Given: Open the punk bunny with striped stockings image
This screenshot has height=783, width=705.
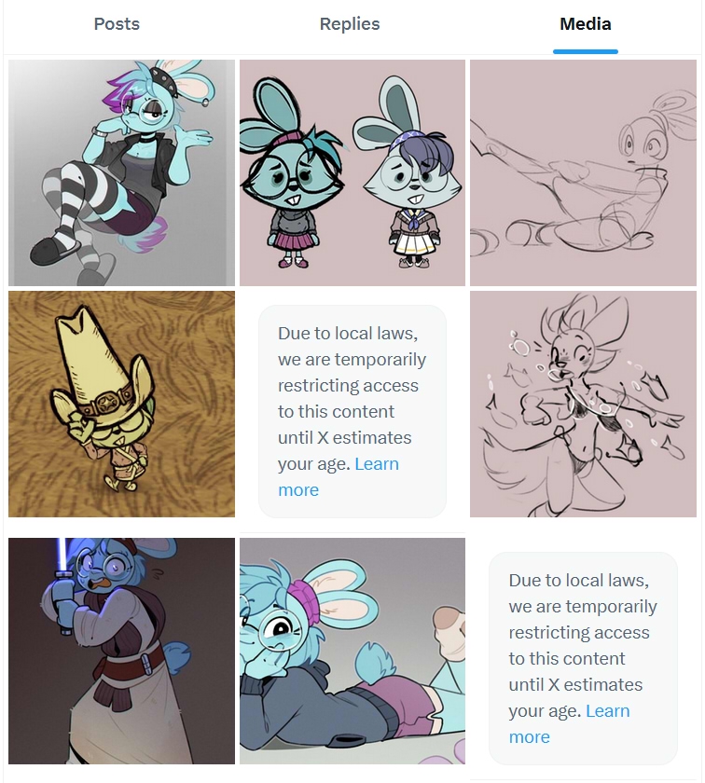Looking at the screenshot, I should click(121, 172).
